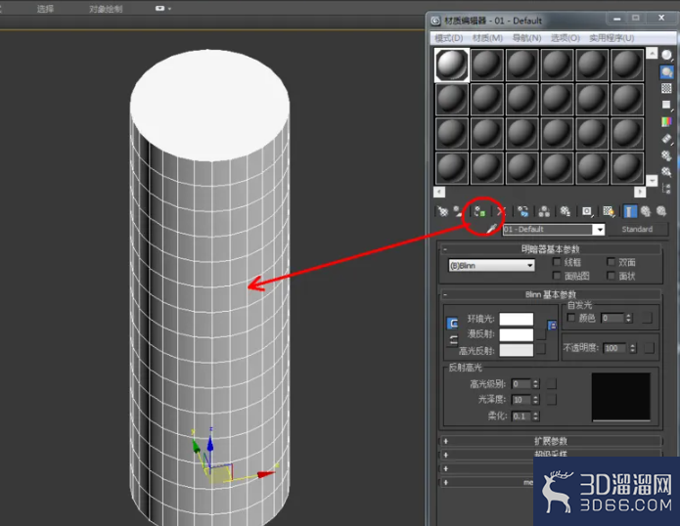Click the Go to Parent icon
This screenshot has height=526, width=680.
click(646, 211)
